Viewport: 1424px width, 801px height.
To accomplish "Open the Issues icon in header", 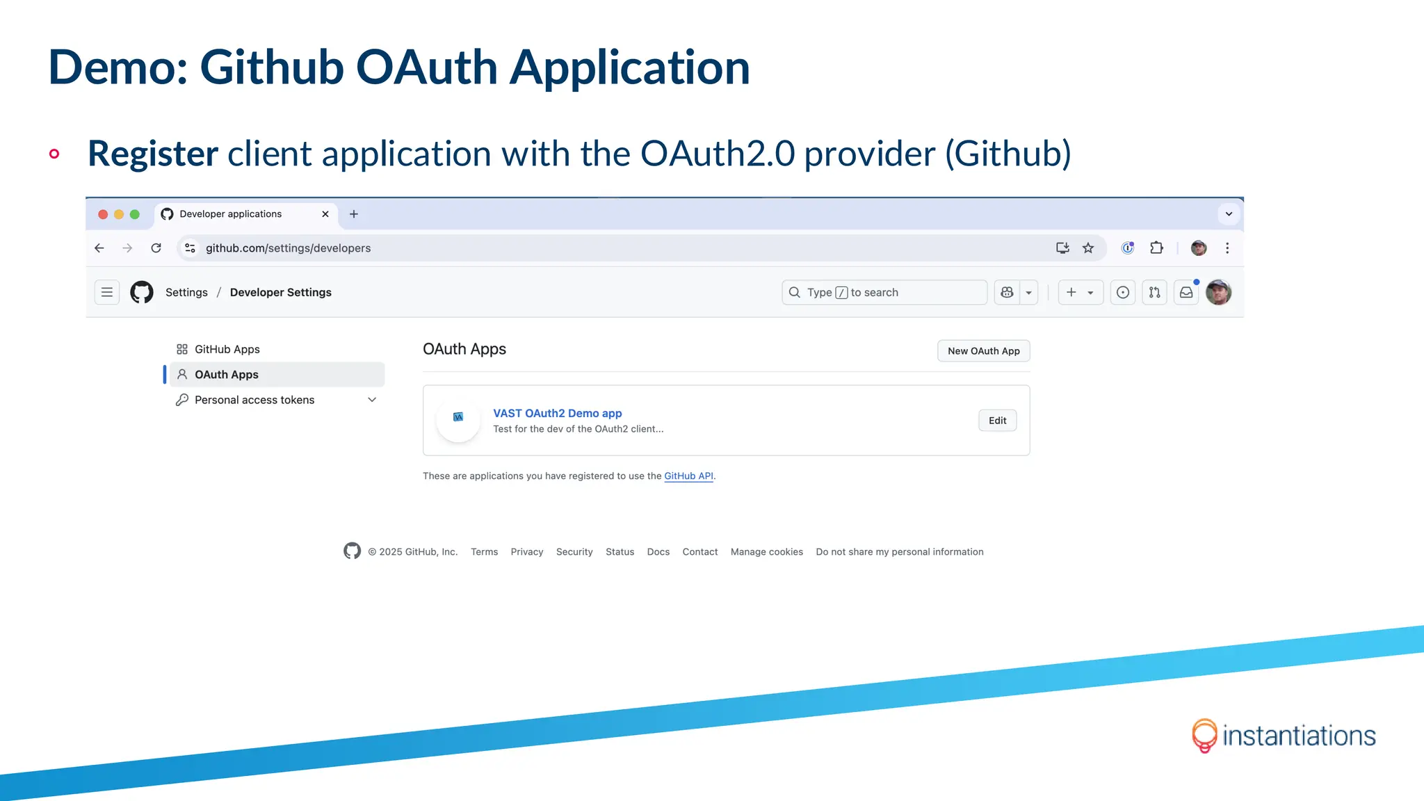I will pos(1123,293).
